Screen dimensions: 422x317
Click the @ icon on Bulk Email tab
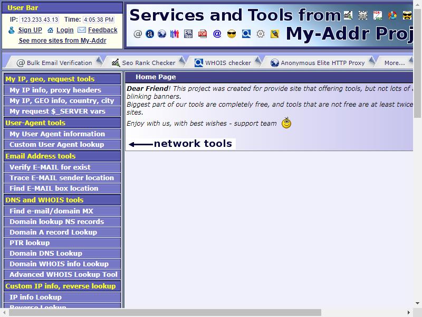click(x=21, y=63)
